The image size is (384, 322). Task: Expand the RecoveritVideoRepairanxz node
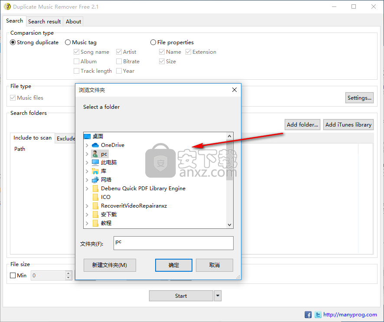tap(87, 206)
